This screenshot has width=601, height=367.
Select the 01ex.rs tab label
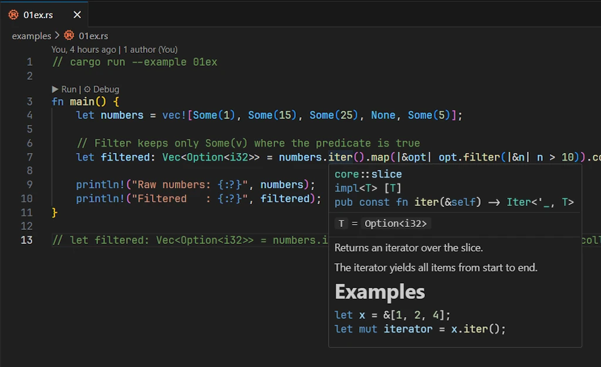[38, 15]
